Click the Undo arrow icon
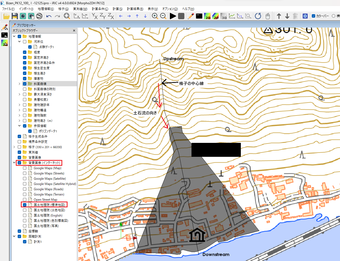The width and height of the screenshot is (340, 261). click(x=49, y=16)
